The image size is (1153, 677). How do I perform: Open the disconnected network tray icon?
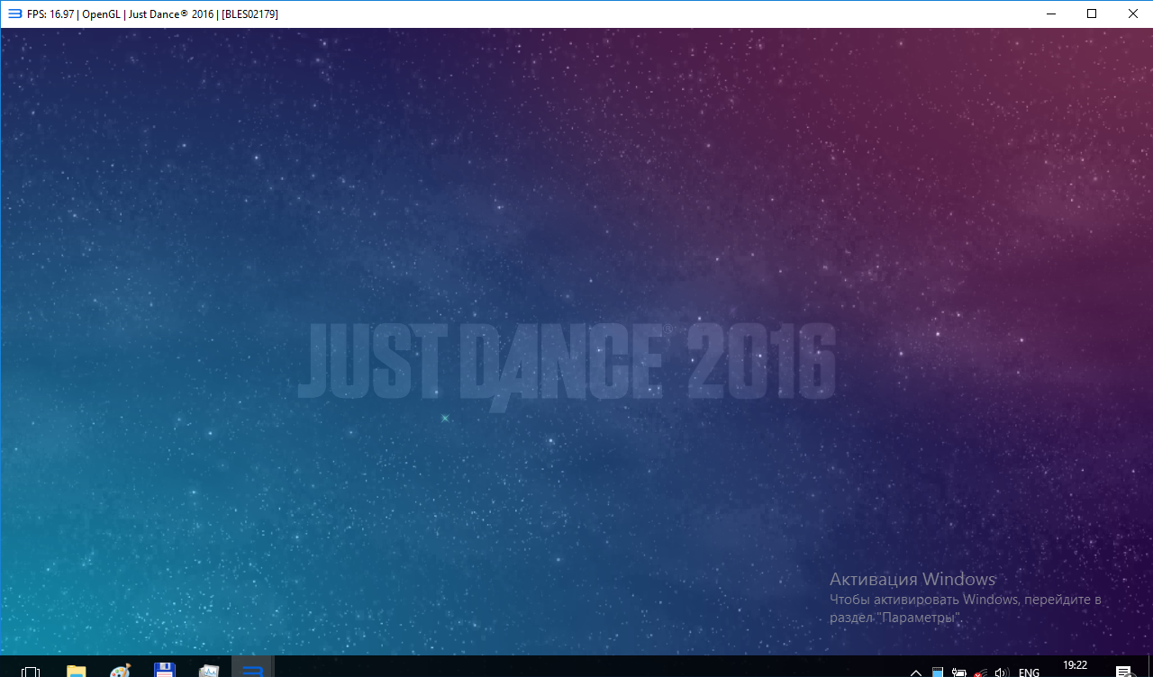(x=980, y=672)
